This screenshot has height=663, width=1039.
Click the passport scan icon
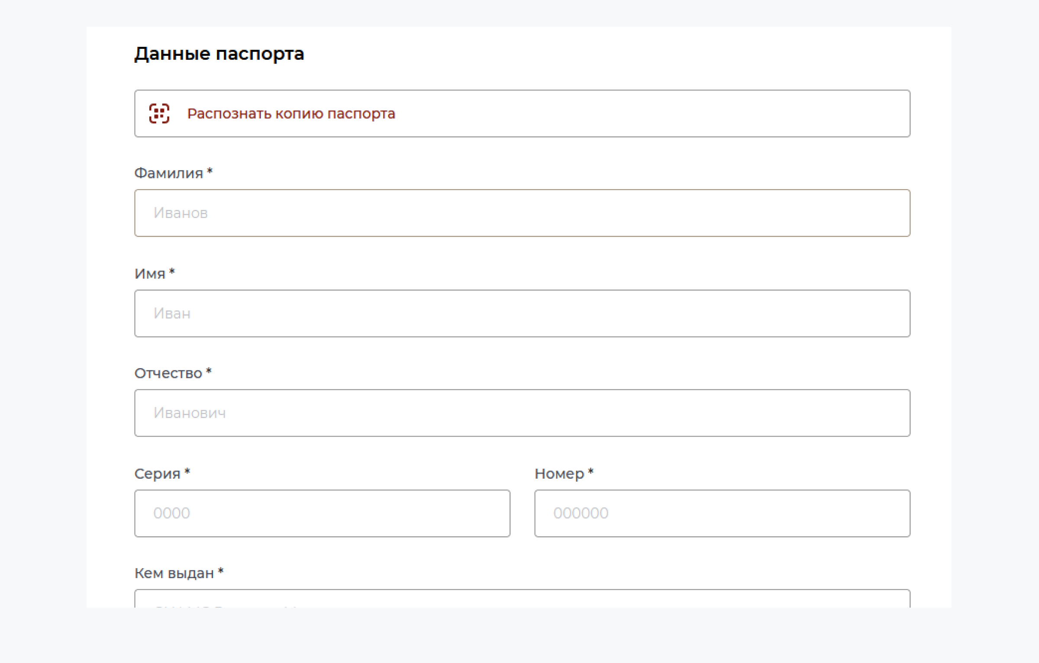[x=159, y=113]
